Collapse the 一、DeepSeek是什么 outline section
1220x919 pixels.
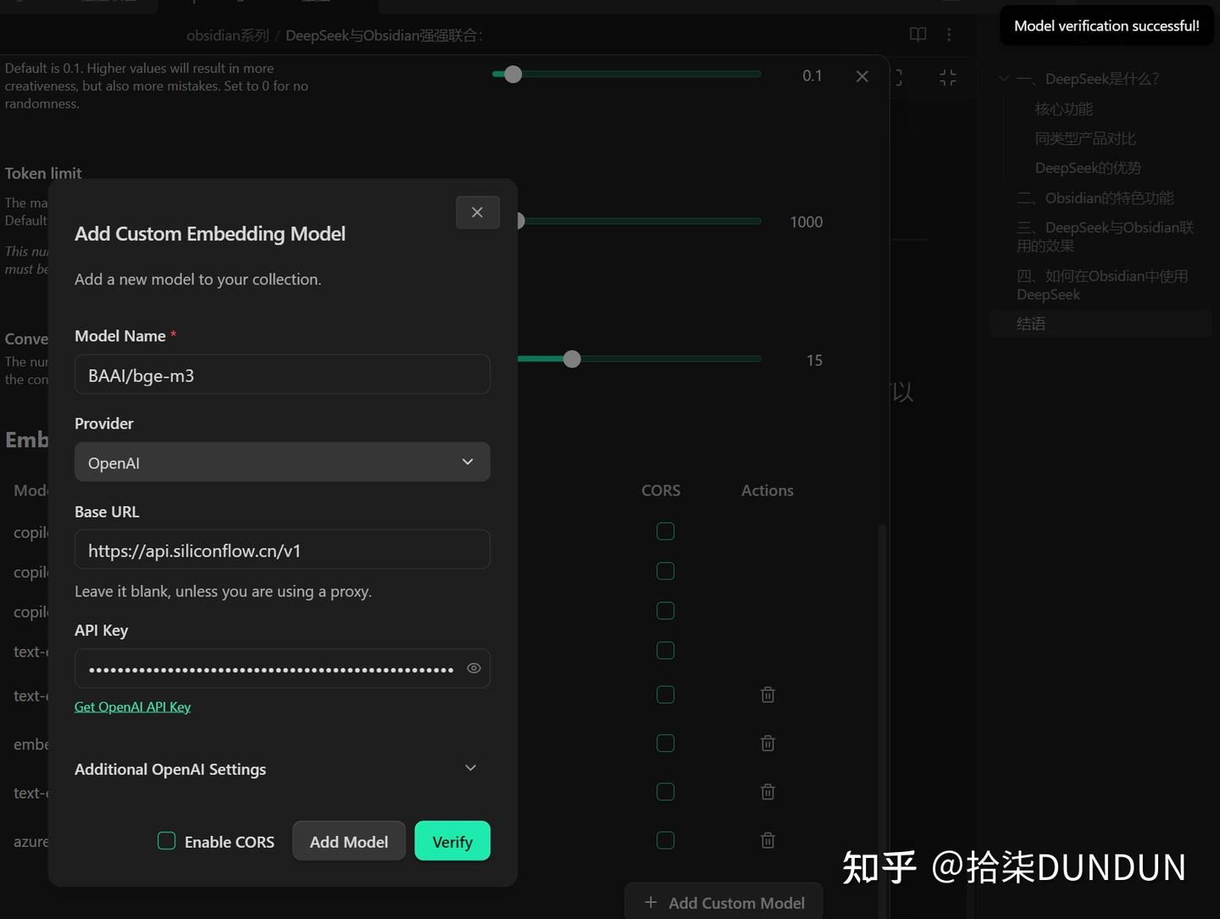(1004, 78)
